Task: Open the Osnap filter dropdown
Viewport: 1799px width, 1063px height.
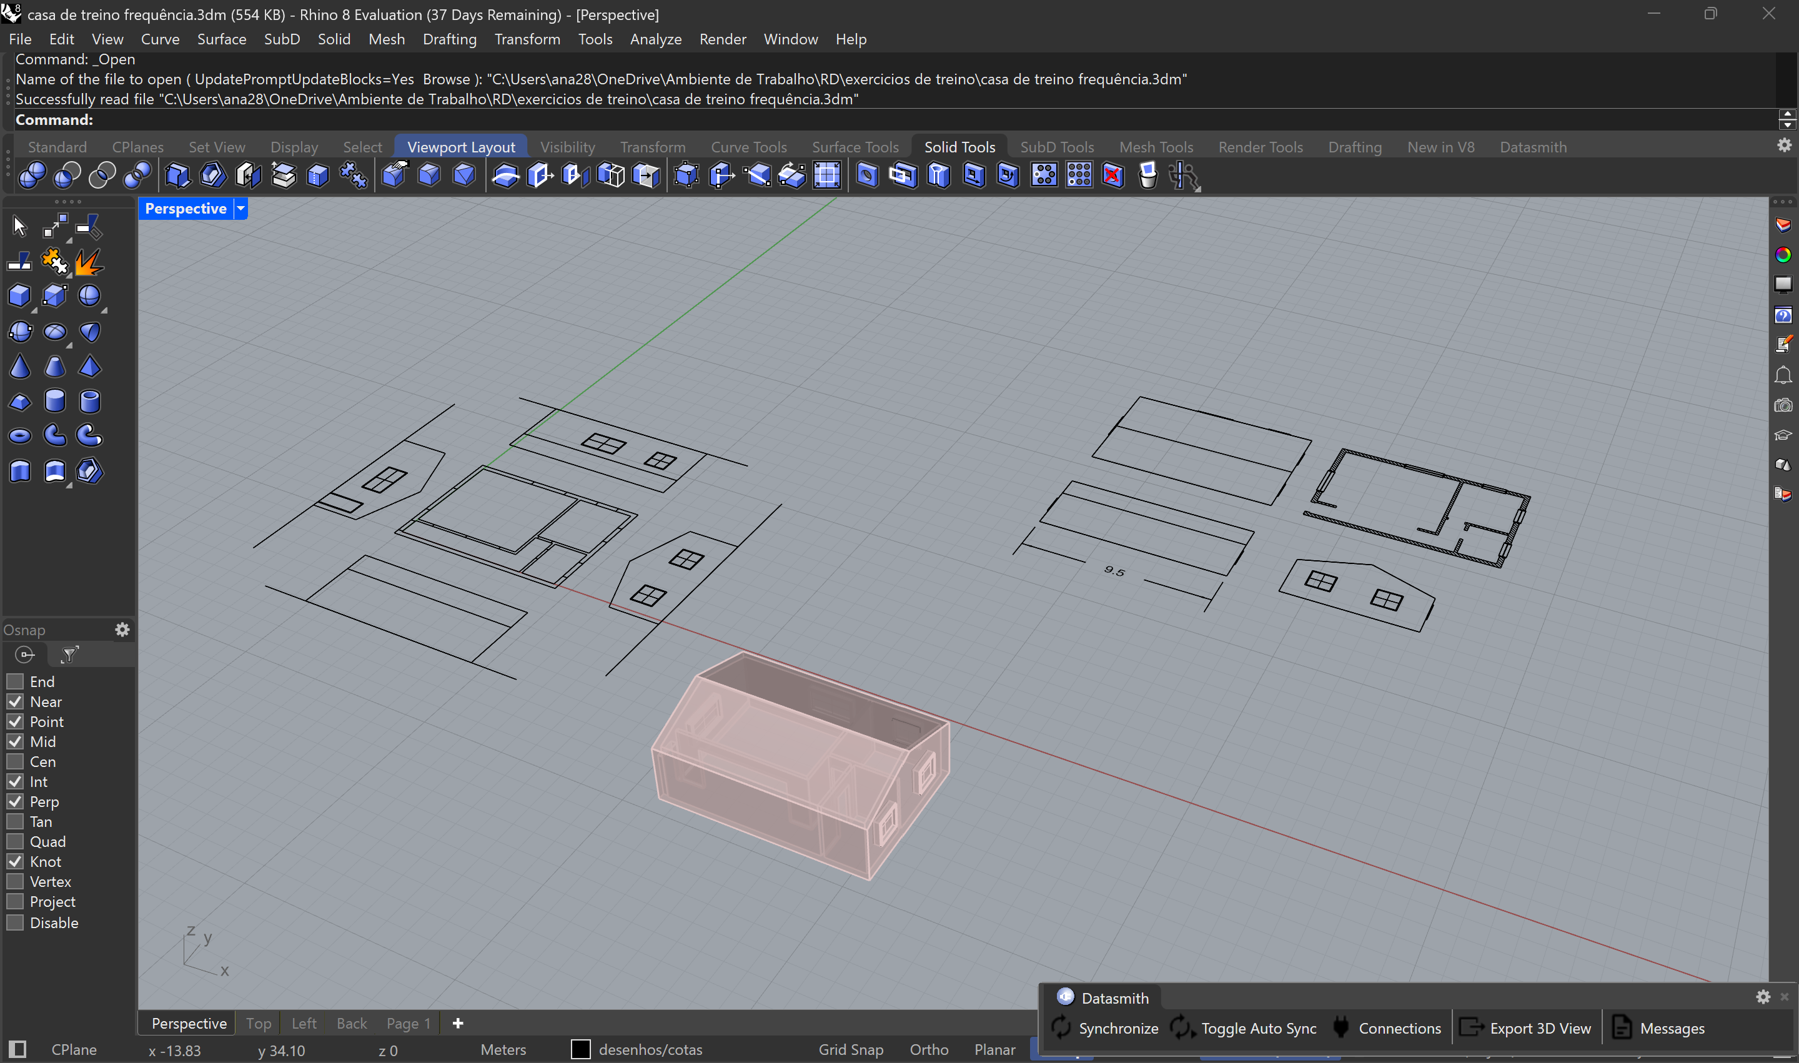Action: [x=69, y=654]
